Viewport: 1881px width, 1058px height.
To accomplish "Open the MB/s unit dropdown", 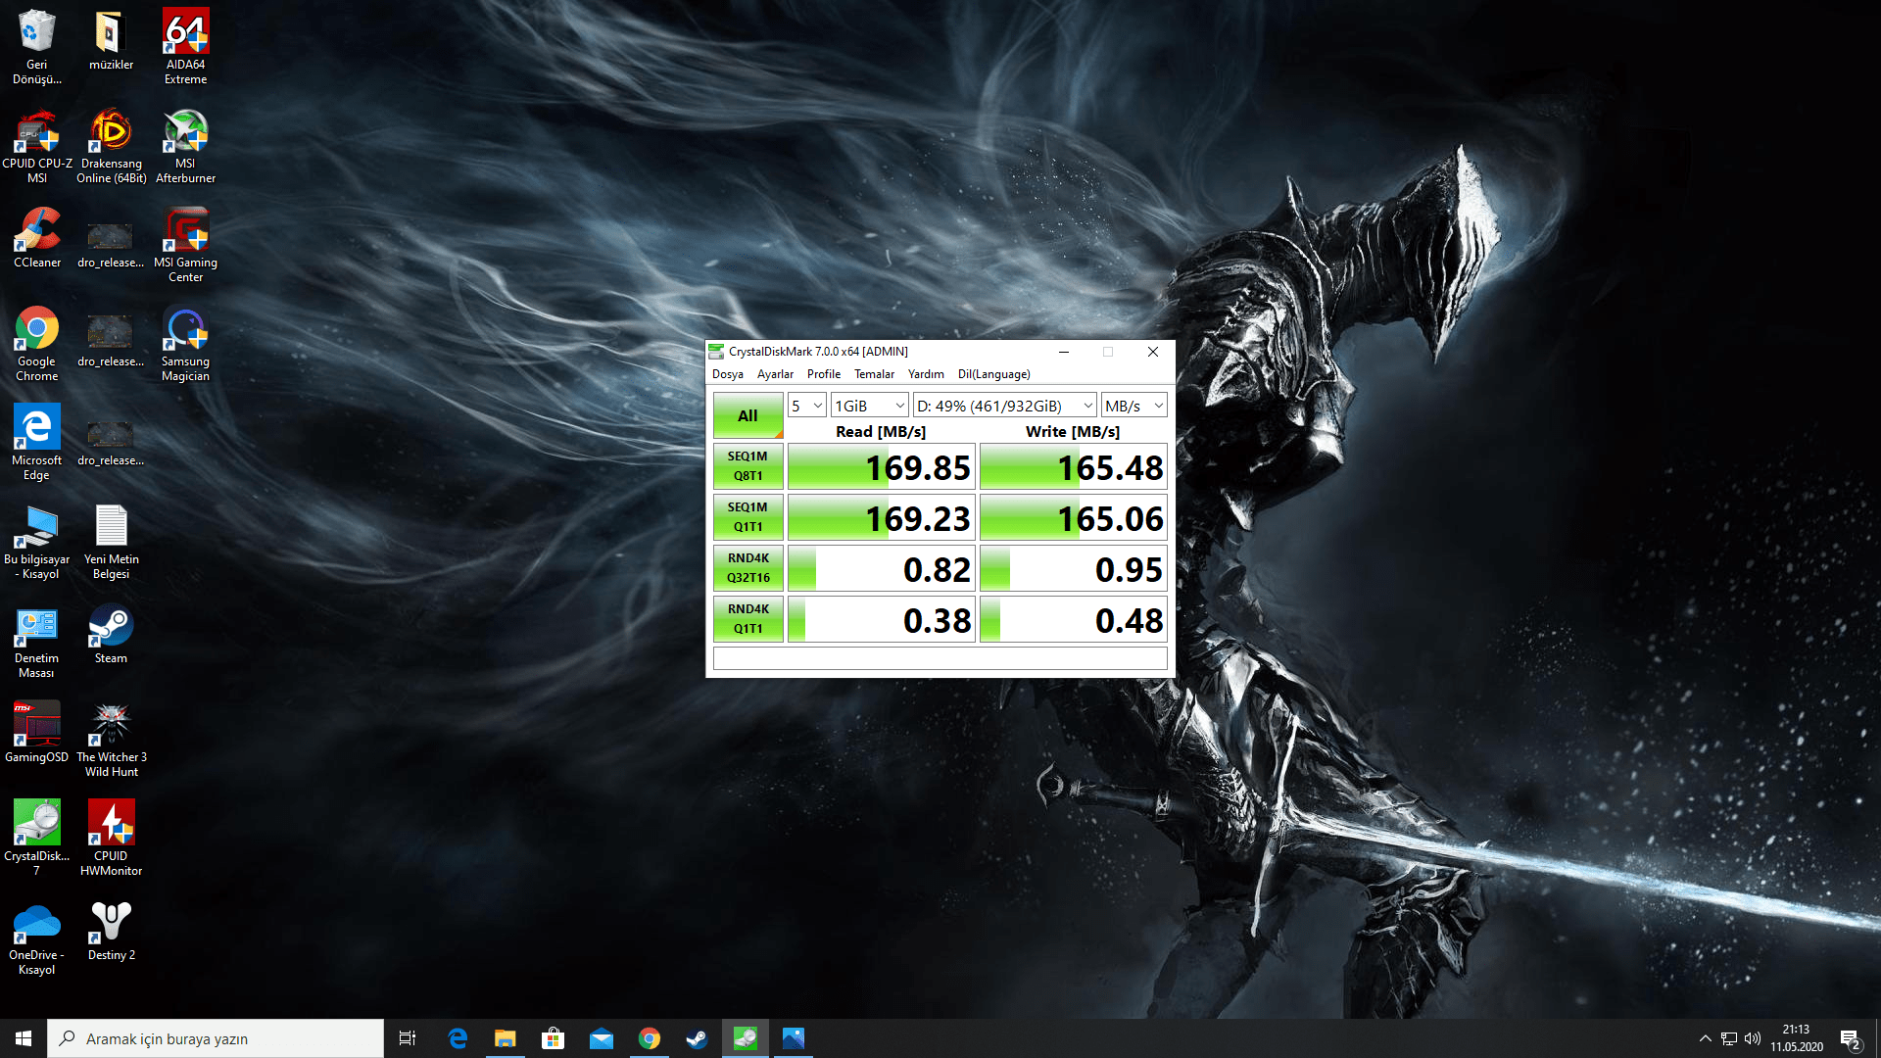I will click(x=1133, y=406).
